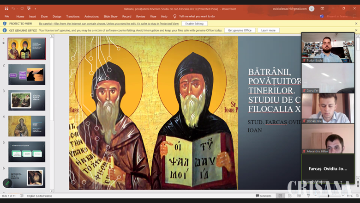Open Ribbon Display Options dropdown
Viewport: 360px width, 203px height.
coord(322,8)
